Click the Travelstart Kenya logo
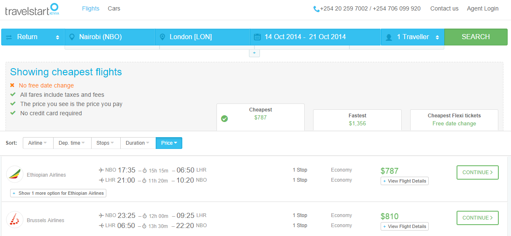The height and width of the screenshot is (236, 511). pos(32,9)
